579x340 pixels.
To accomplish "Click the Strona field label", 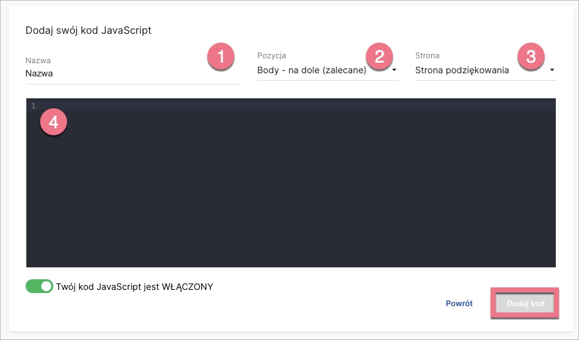I will click(427, 56).
